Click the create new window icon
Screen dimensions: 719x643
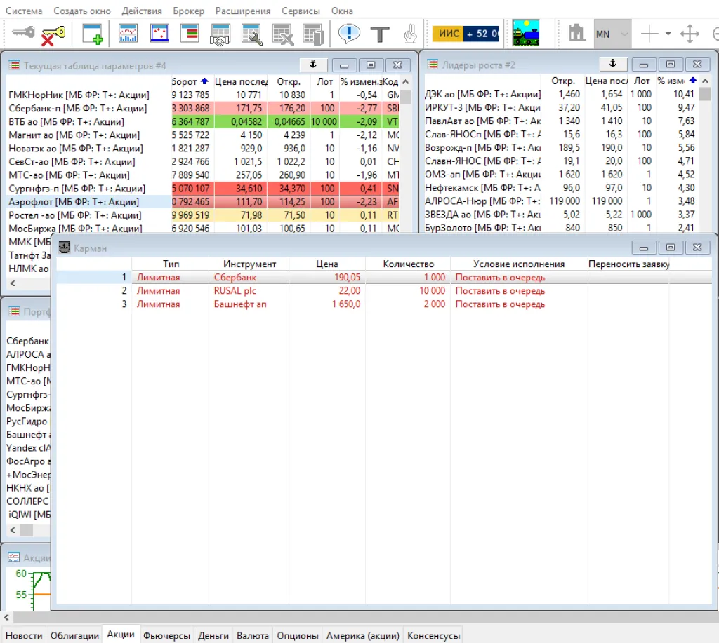(x=93, y=34)
